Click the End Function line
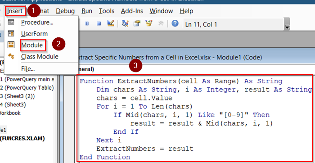The height and width of the screenshot is (163, 315). 105,157
